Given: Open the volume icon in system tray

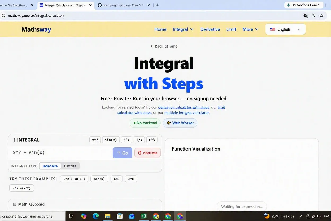Looking at the screenshot, I should click(319, 216).
